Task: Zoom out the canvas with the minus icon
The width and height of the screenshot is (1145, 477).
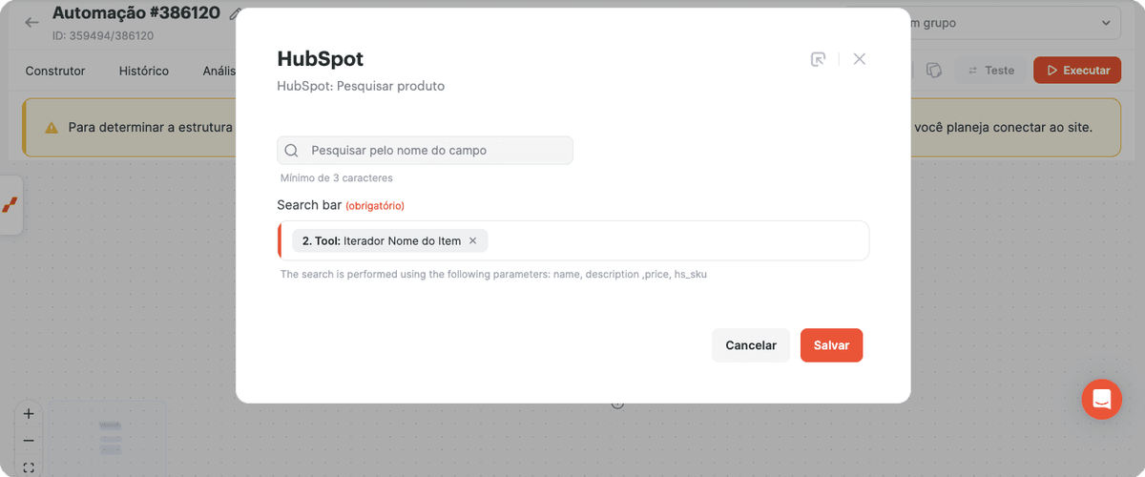Action: [29, 441]
